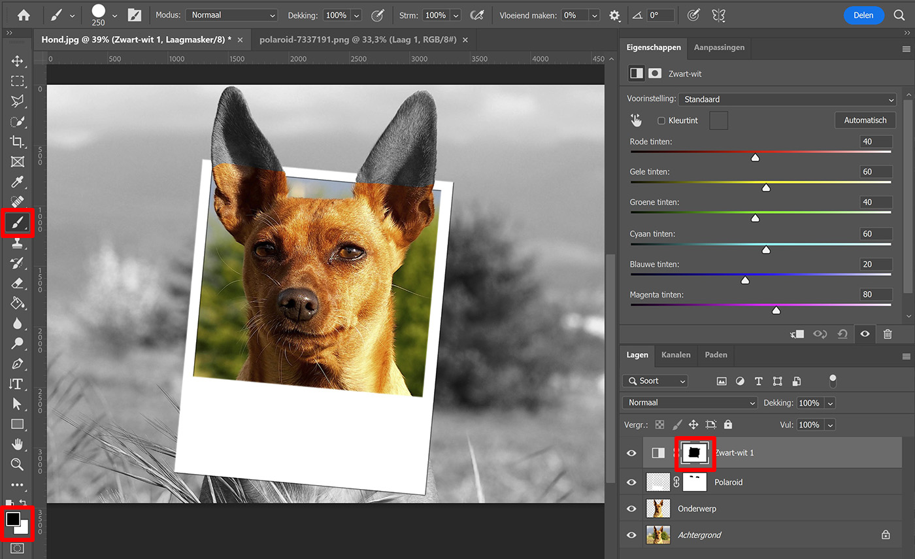This screenshot has height=559, width=915.
Task: Select the Hand tool
Action: [18, 444]
